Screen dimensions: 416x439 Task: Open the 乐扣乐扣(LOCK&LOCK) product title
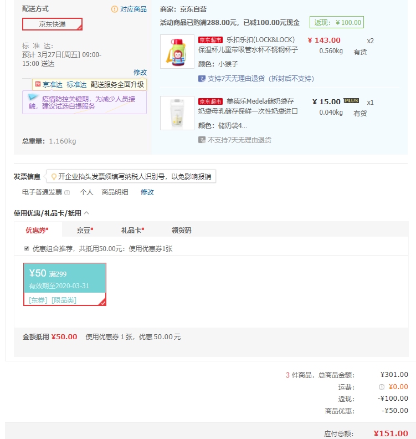tap(248, 45)
